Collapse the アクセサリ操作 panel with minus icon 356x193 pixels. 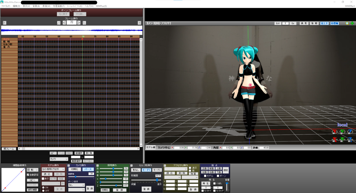pos(165,165)
